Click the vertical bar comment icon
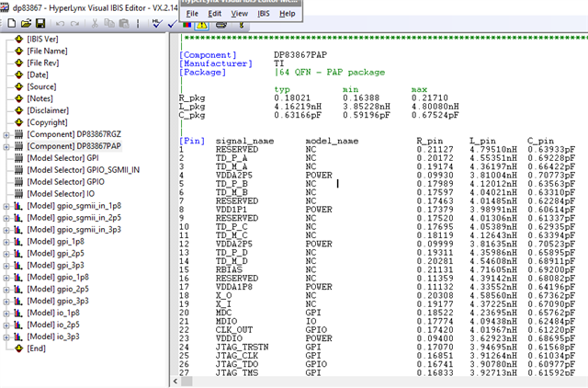 coord(138,24)
